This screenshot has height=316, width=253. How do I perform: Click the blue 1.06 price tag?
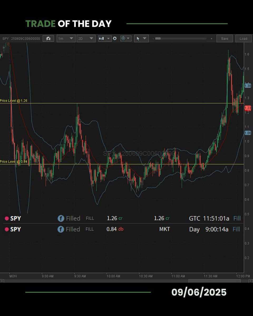[x=248, y=133]
